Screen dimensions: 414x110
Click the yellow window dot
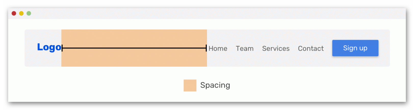point(21,13)
